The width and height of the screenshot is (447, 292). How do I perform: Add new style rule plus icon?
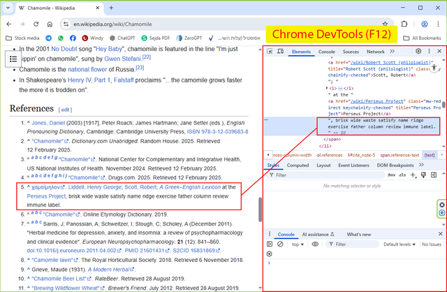413,175
